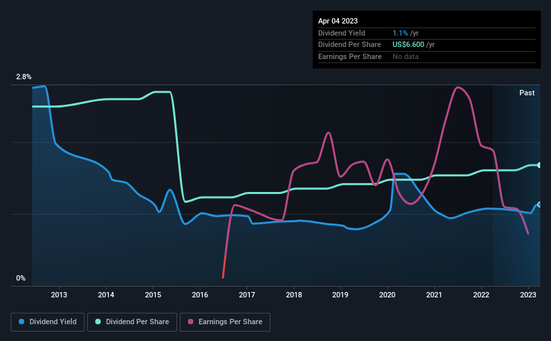The image size is (551, 341).
Task: Click the tooltip Dividend Per Share row label
Action: click(x=349, y=45)
